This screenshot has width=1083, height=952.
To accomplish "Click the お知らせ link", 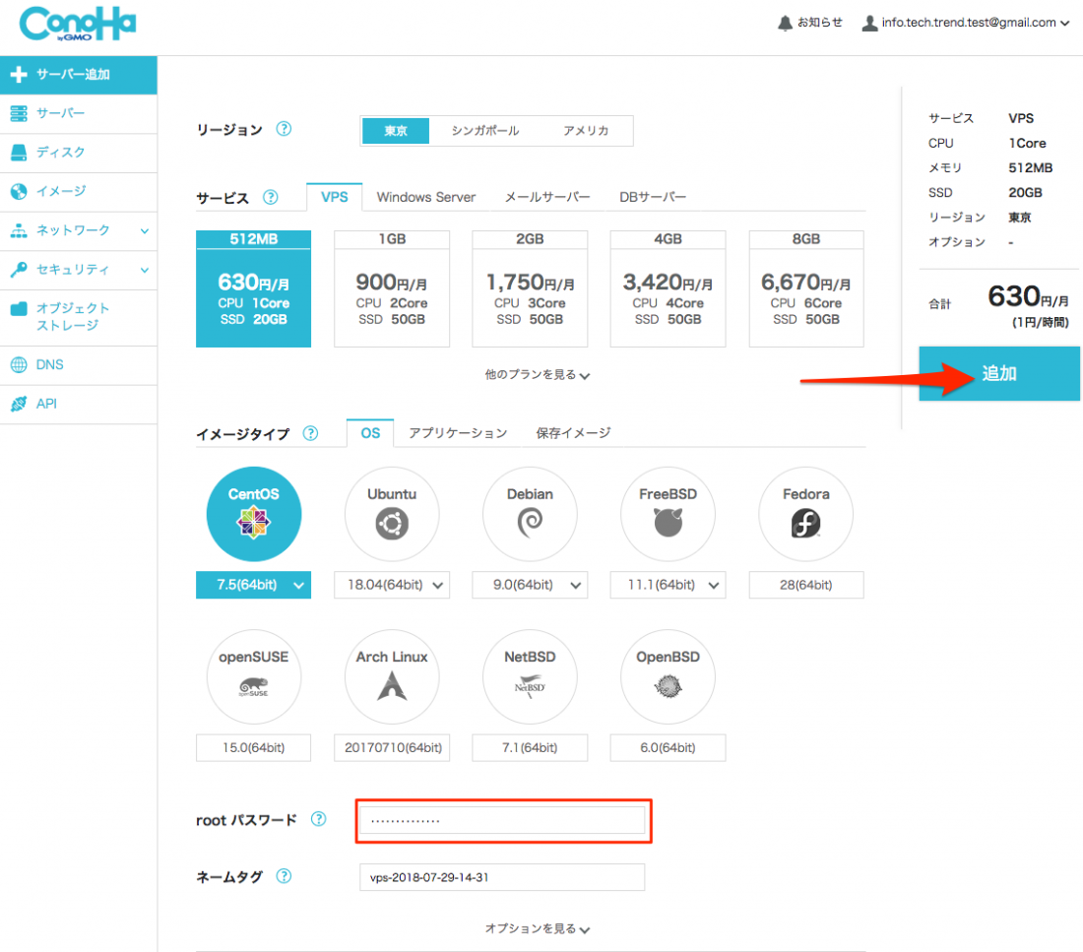I will (x=820, y=23).
